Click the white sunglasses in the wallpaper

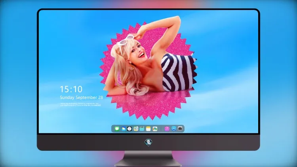click(x=125, y=40)
